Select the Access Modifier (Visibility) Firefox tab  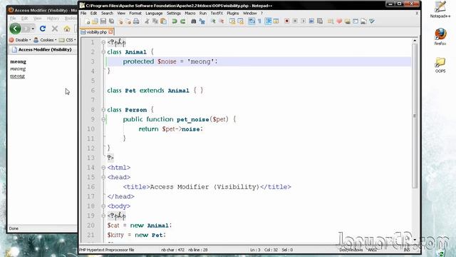click(x=42, y=50)
